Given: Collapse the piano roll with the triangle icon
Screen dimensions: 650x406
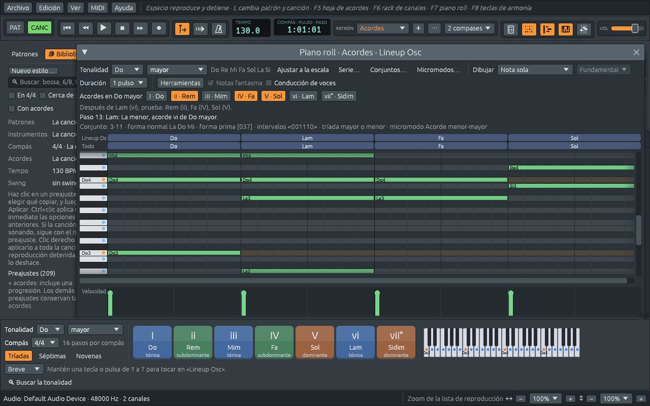Looking at the screenshot, I should (85, 52).
